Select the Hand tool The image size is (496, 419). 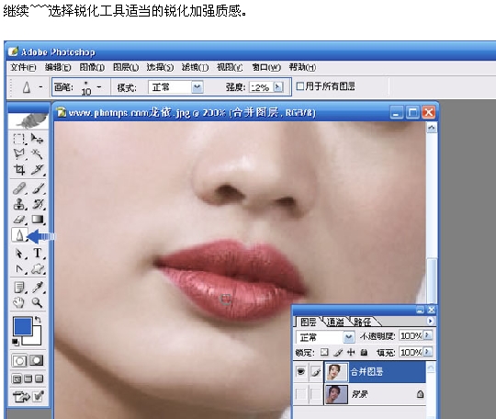19,303
